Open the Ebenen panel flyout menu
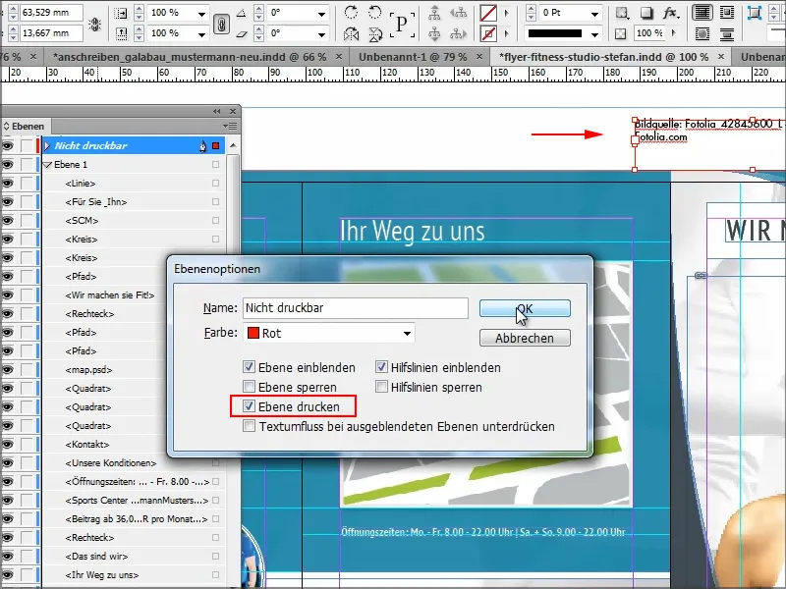Image resolution: width=786 pixels, height=589 pixels. coord(231,126)
